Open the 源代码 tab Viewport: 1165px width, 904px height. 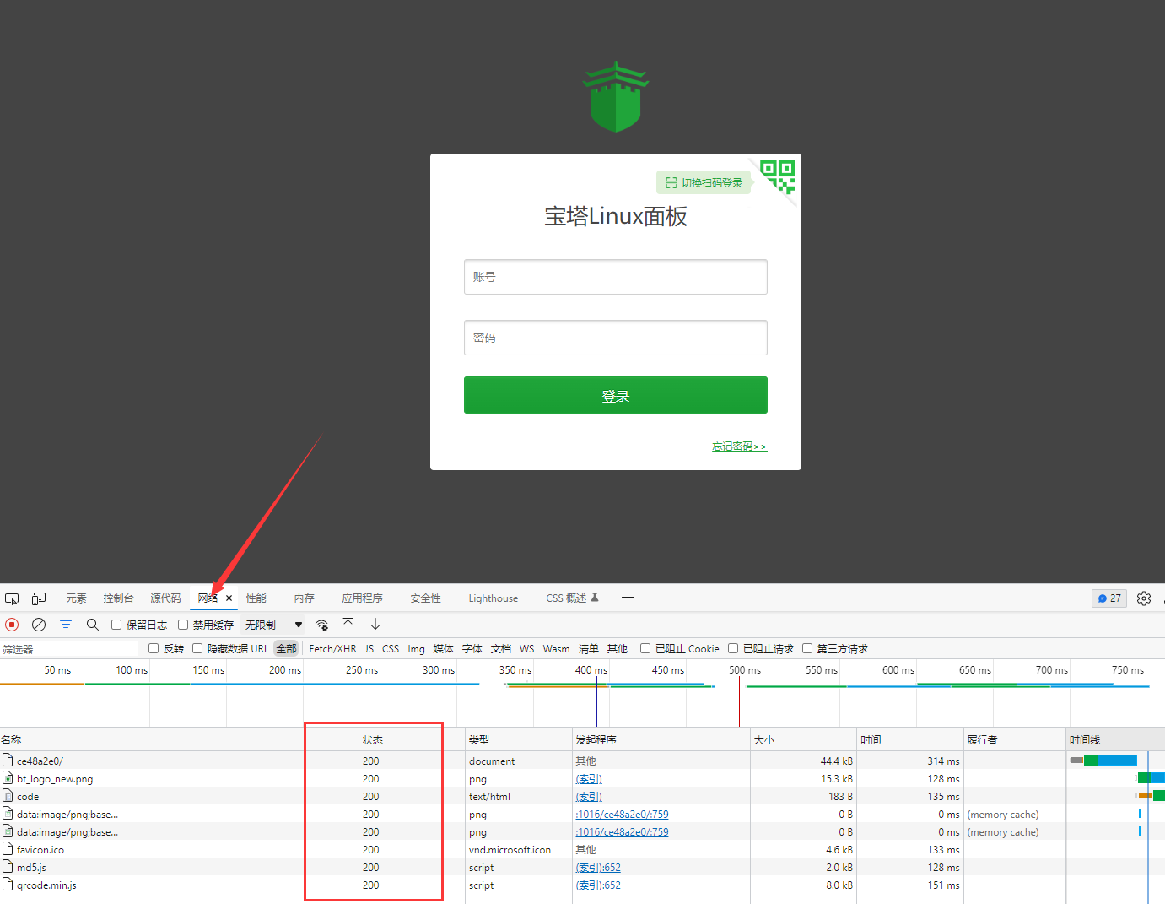pyautogui.click(x=165, y=598)
